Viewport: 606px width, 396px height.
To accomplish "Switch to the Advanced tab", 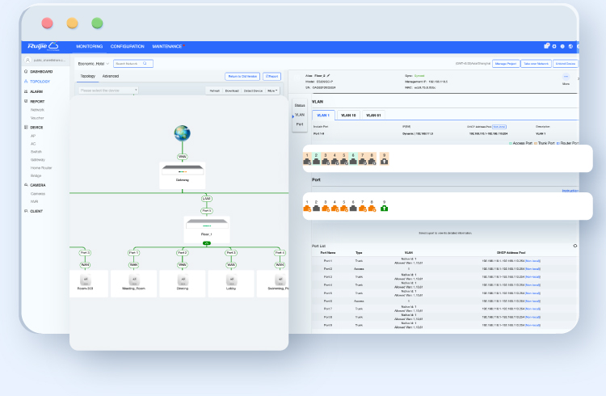I will (x=111, y=76).
